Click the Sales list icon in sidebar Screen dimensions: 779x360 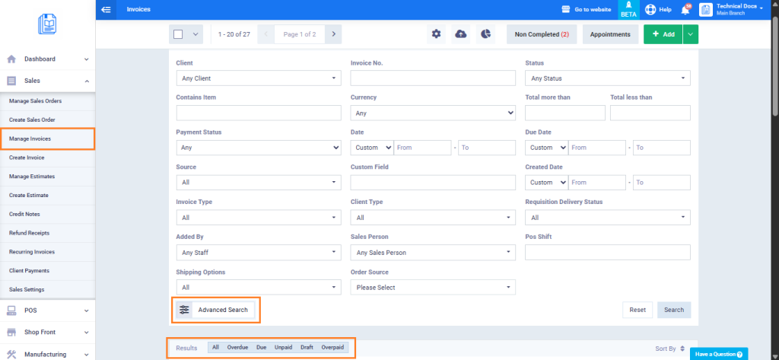click(x=11, y=81)
